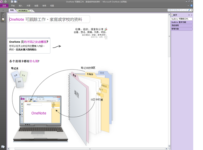Switch to the 绘图 ribbon tab
Image resolution: width=203 pixels, height=150 pixels.
(x=36, y=6)
